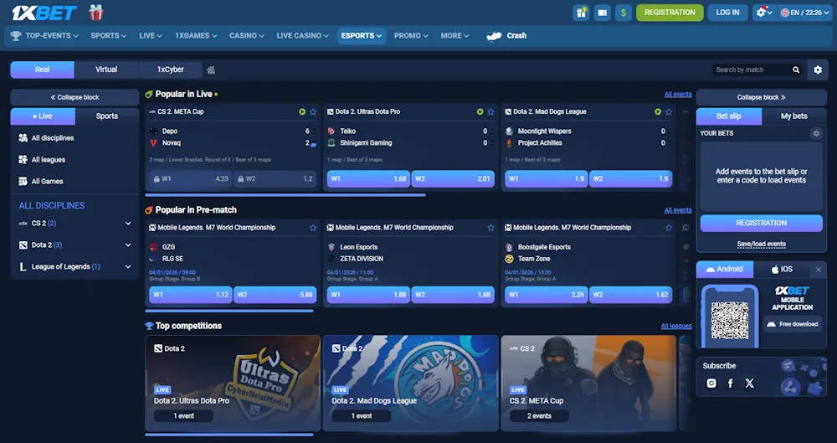The width and height of the screenshot is (837, 443).
Task: Click the Crash game plane icon
Action: pyautogui.click(x=495, y=36)
